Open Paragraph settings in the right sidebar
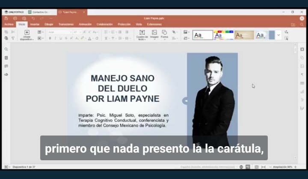Viewport: 308px width, 179px height. point(302,75)
